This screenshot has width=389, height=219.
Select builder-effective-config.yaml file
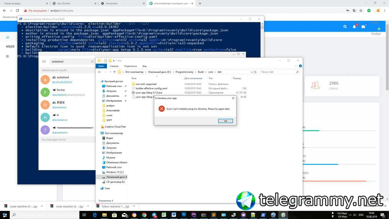(151, 88)
